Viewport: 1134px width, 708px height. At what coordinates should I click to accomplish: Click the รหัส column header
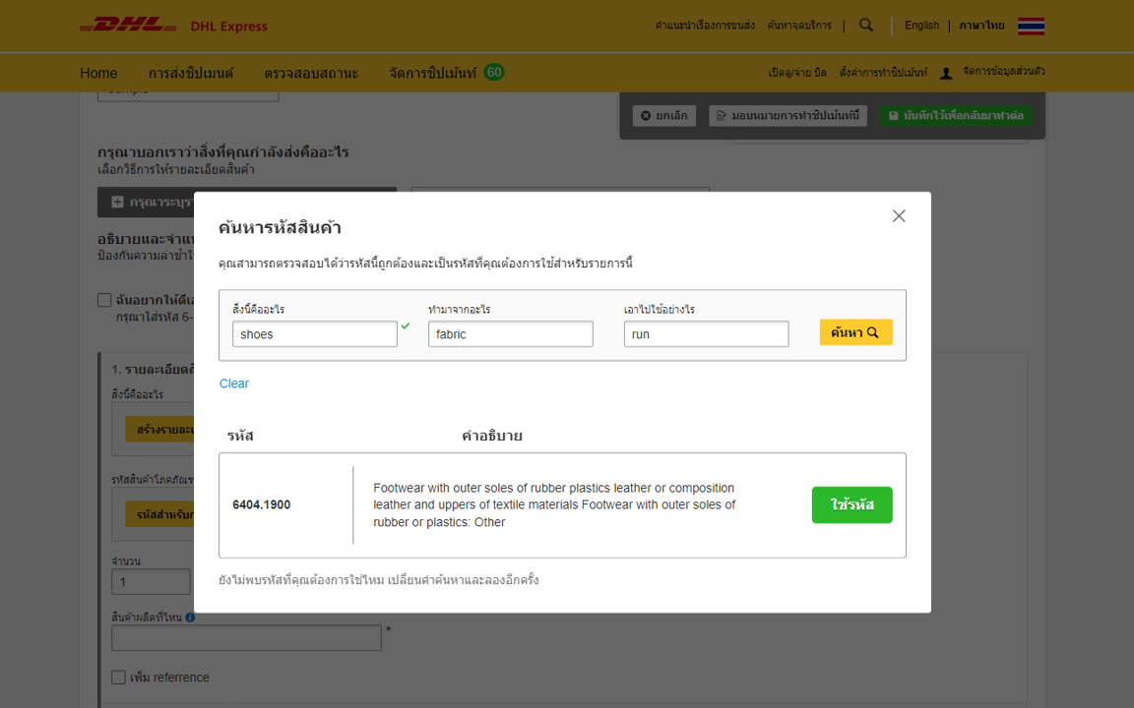[x=240, y=436]
